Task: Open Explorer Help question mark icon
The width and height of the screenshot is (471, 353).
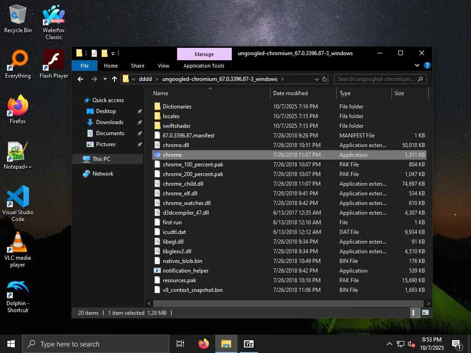Action: coord(427,65)
